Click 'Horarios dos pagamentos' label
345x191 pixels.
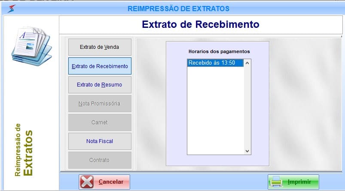click(219, 51)
